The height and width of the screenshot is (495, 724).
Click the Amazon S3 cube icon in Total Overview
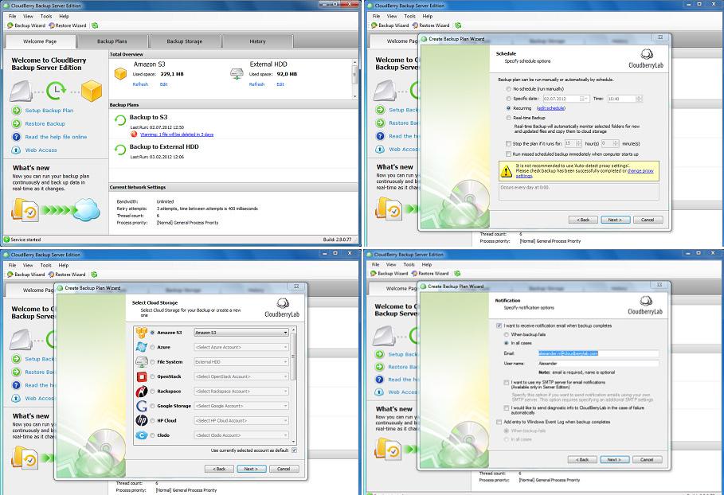coord(120,74)
